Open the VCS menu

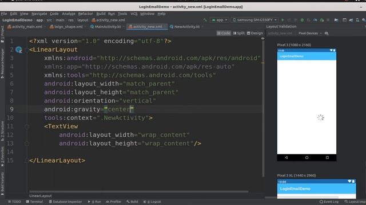(134, 14)
